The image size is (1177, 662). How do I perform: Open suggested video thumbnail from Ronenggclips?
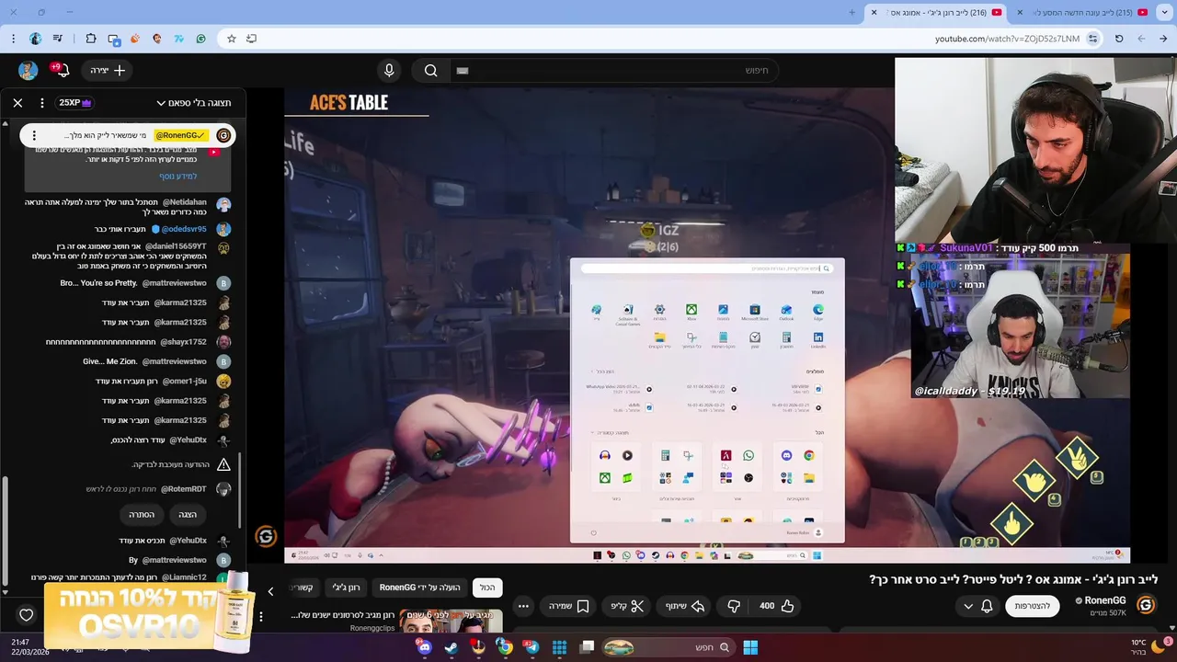pos(451,622)
